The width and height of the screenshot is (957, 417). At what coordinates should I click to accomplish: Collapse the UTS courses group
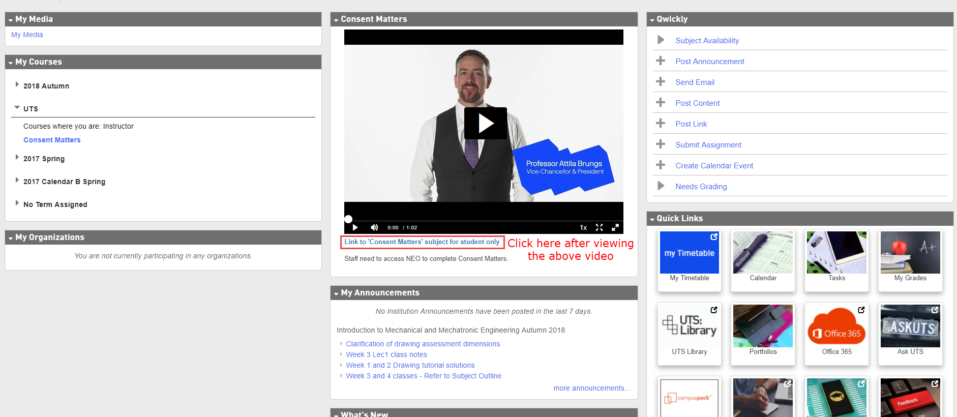(17, 108)
